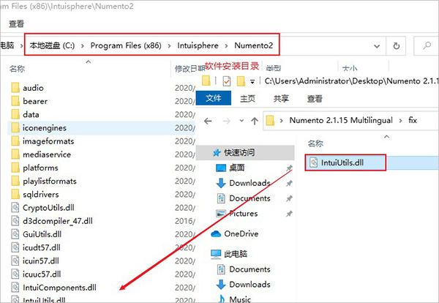Click Quick access star icon
This screenshot has width=439, height=303.
coord(217,153)
